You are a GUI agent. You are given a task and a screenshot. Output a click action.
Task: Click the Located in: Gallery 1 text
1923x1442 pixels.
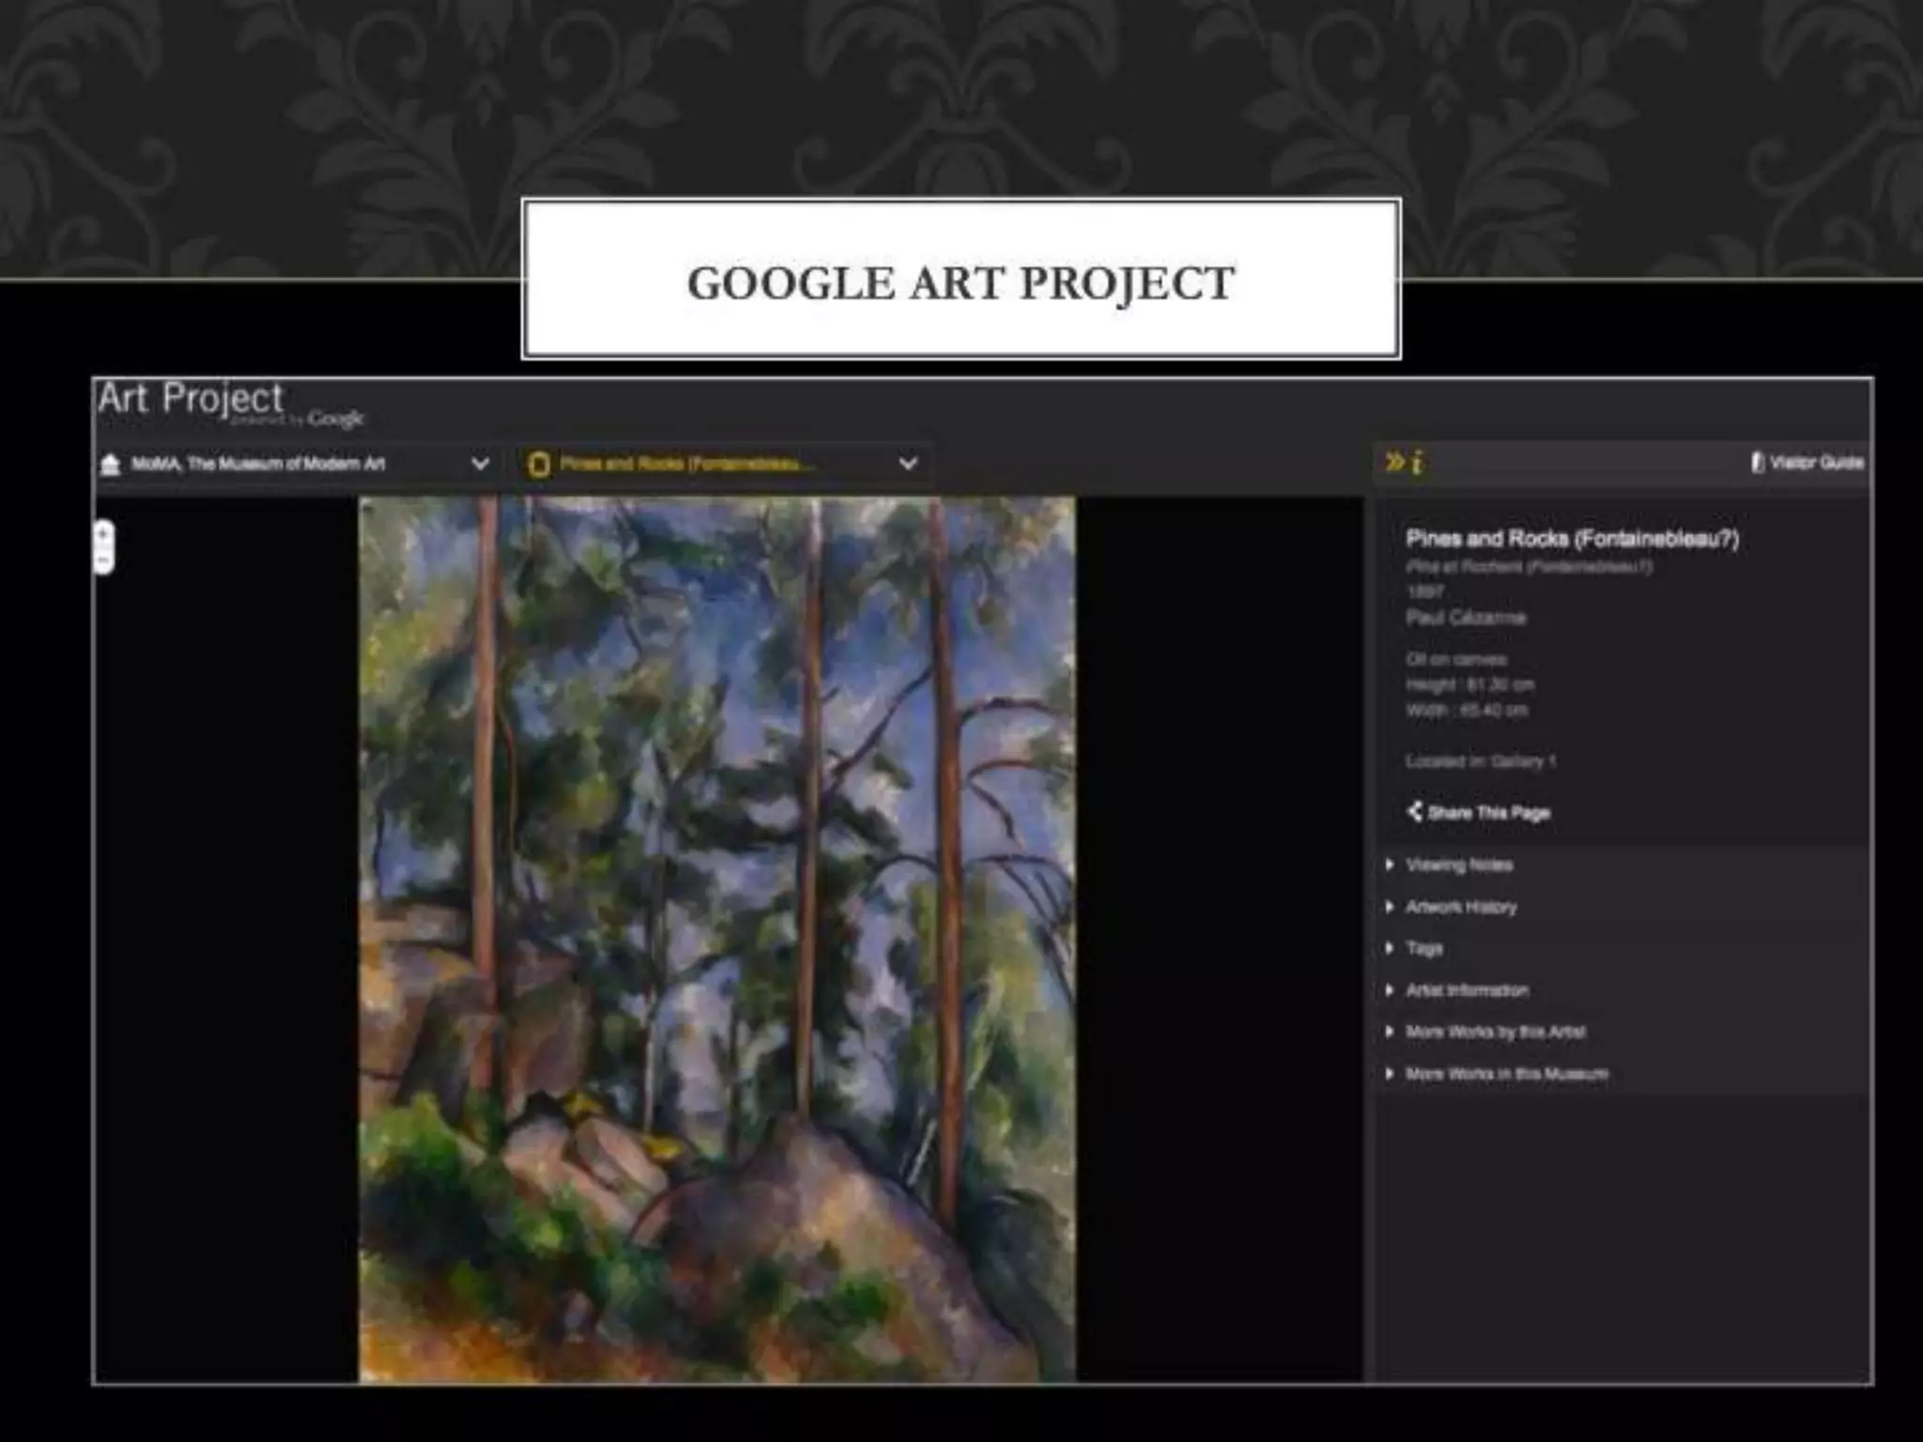click(x=1481, y=761)
